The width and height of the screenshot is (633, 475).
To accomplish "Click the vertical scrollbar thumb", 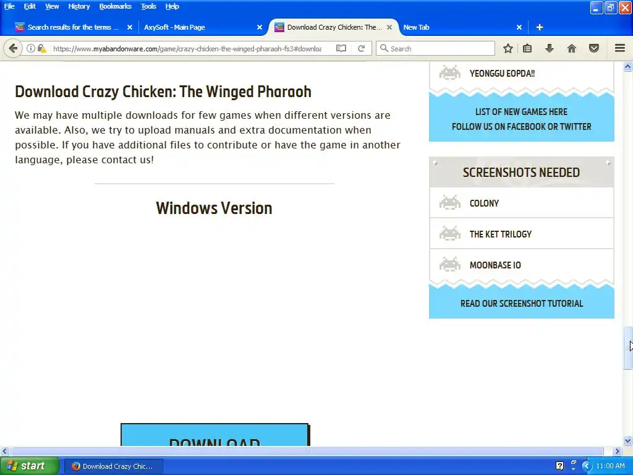I will pyautogui.click(x=628, y=348).
